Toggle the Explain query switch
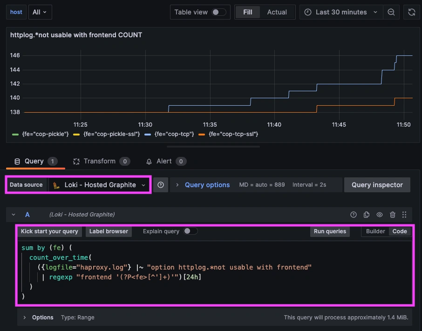422x331 pixels. click(191, 231)
